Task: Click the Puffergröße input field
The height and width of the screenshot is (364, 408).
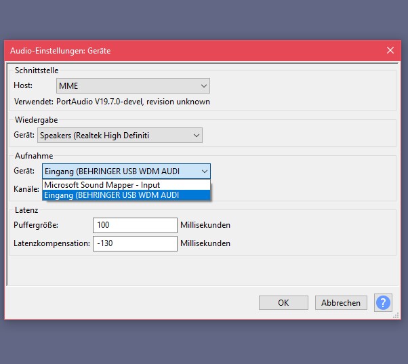Action: pos(135,225)
